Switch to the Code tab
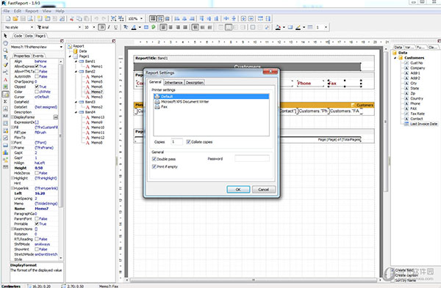 coord(18,36)
